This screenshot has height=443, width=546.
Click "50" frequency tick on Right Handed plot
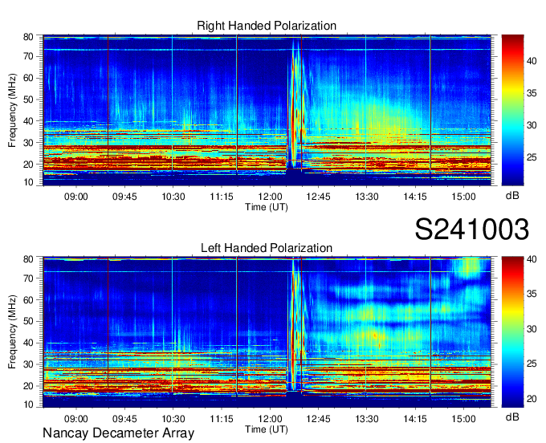(x=28, y=100)
